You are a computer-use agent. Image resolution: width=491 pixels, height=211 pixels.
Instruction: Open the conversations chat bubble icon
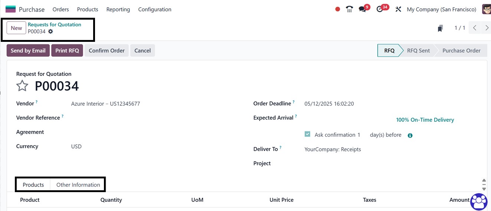pos(362,9)
